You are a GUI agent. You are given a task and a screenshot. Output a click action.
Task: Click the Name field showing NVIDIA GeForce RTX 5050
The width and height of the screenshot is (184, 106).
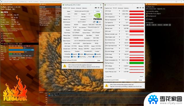(x=82, y=11)
